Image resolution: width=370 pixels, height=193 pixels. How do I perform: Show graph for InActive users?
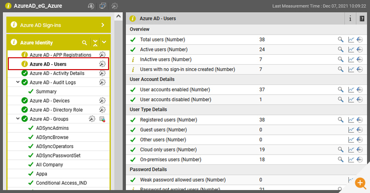coord(351,59)
